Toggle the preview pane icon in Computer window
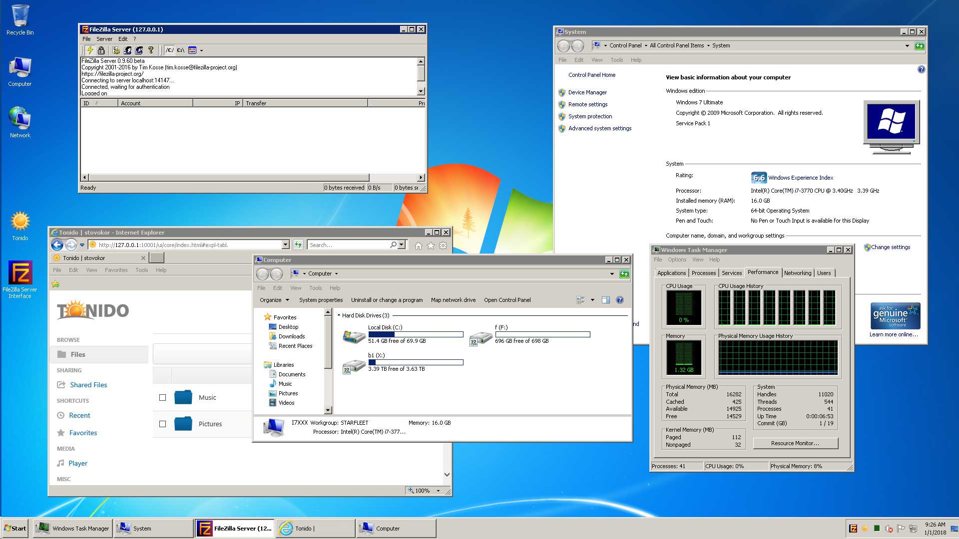The image size is (959, 539). (x=605, y=300)
